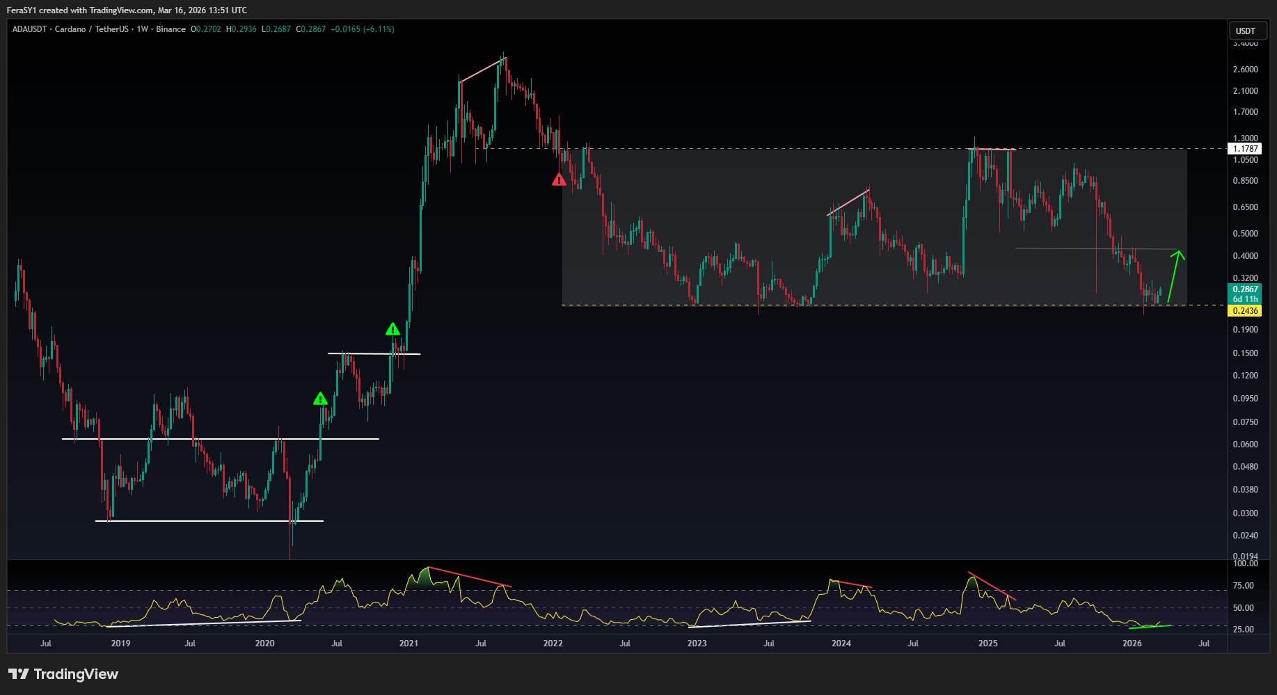Click the 2020 label on the time axis

[x=265, y=644]
